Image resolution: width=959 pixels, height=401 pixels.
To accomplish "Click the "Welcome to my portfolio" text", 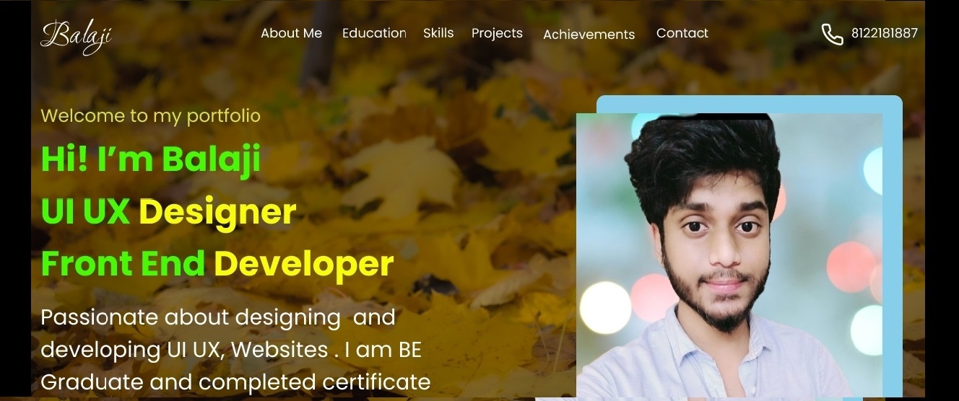I will (x=150, y=116).
